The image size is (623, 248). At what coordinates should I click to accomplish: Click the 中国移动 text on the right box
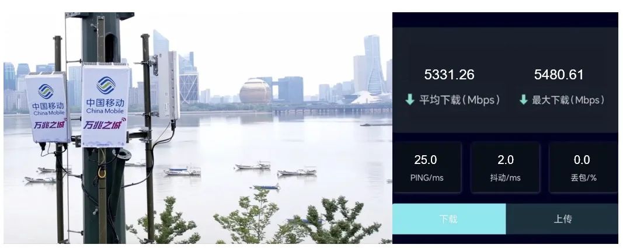pos(105,102)
